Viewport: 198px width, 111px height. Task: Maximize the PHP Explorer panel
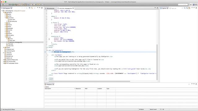pyautogui.click(x=42, y=8)
